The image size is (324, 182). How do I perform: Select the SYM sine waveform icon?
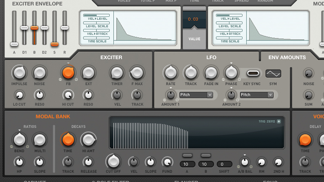273,73
